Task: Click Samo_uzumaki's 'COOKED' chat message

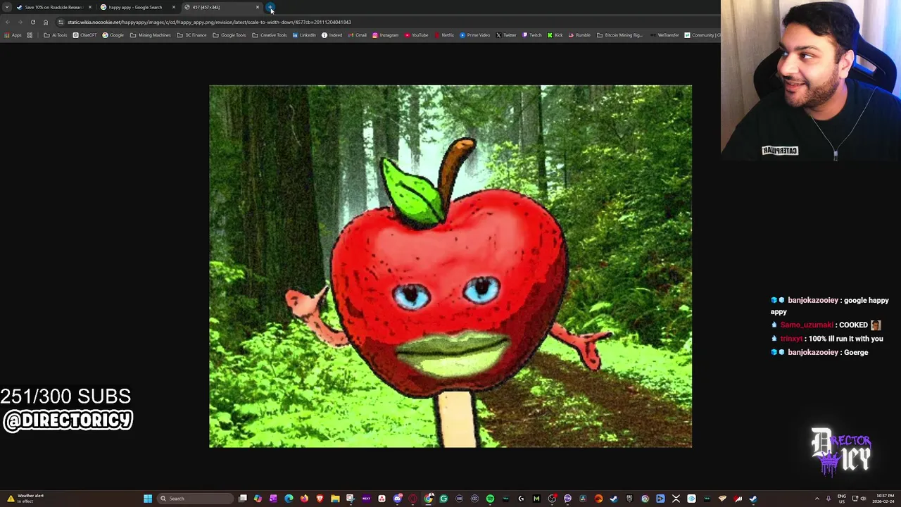Action: (x=827, y=325)
